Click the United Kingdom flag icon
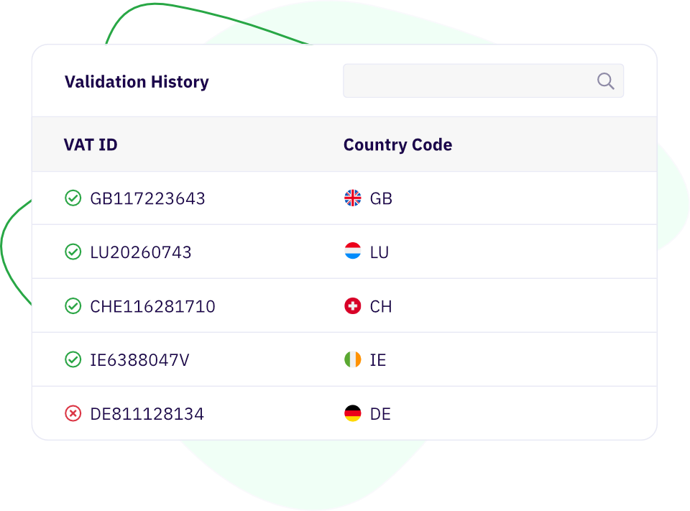 pyautogui.click(x=352, y=198)
